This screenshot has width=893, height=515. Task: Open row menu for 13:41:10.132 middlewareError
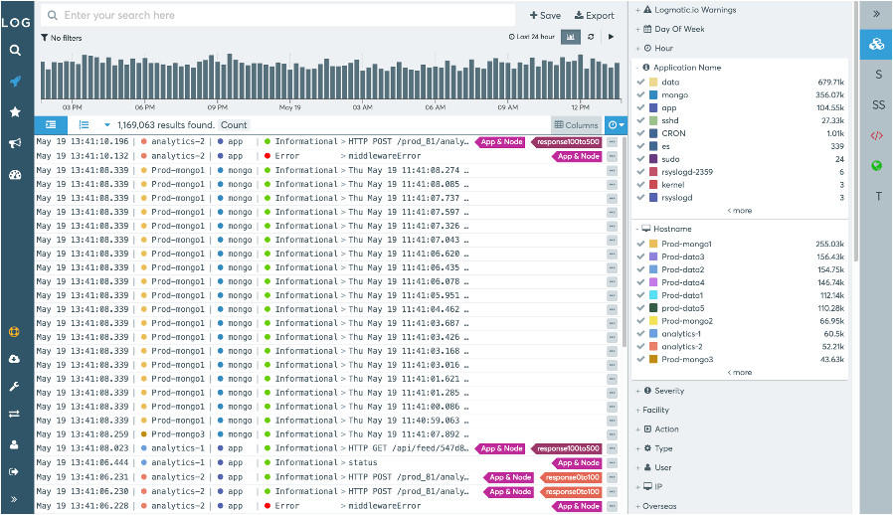pyautogui.click(x=613, y=156)
